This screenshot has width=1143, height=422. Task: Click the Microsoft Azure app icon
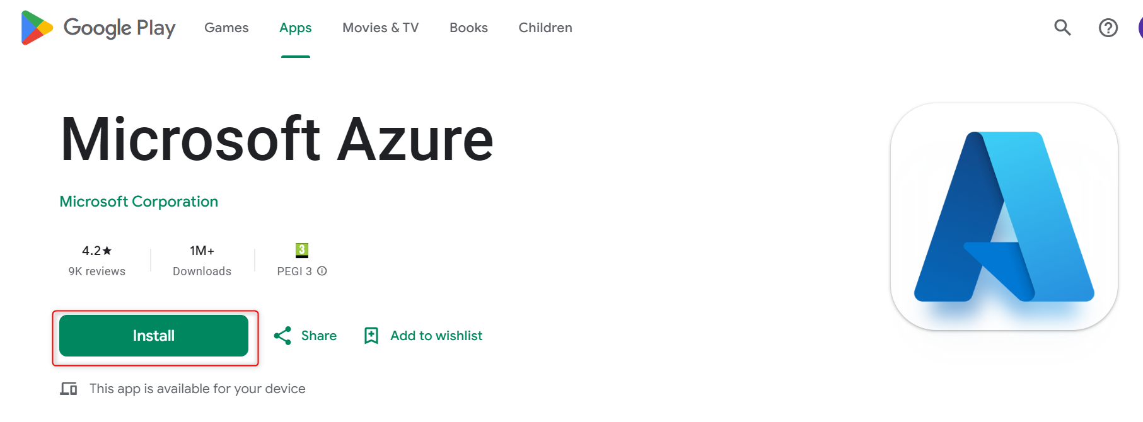pyautogui.click(x=1004, y=217)
